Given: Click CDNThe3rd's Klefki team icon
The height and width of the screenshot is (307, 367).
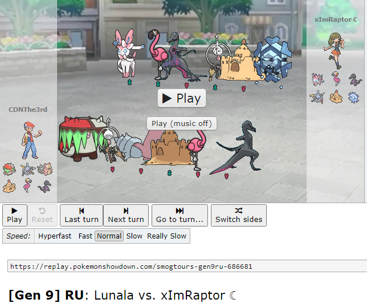Looking at the screenshot, I should [x=27, y=169].
